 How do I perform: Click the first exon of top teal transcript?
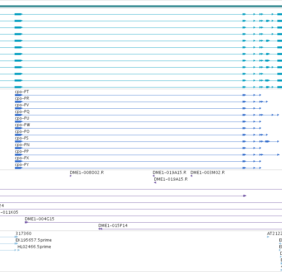point(19,14)
